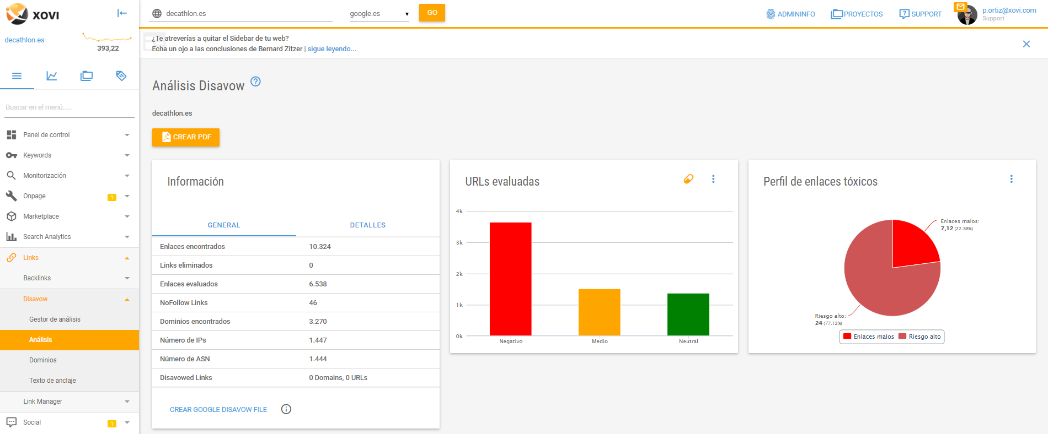The image size is (1048, 434).
Task: Open the mail notification icon
Action: point(961,7)
